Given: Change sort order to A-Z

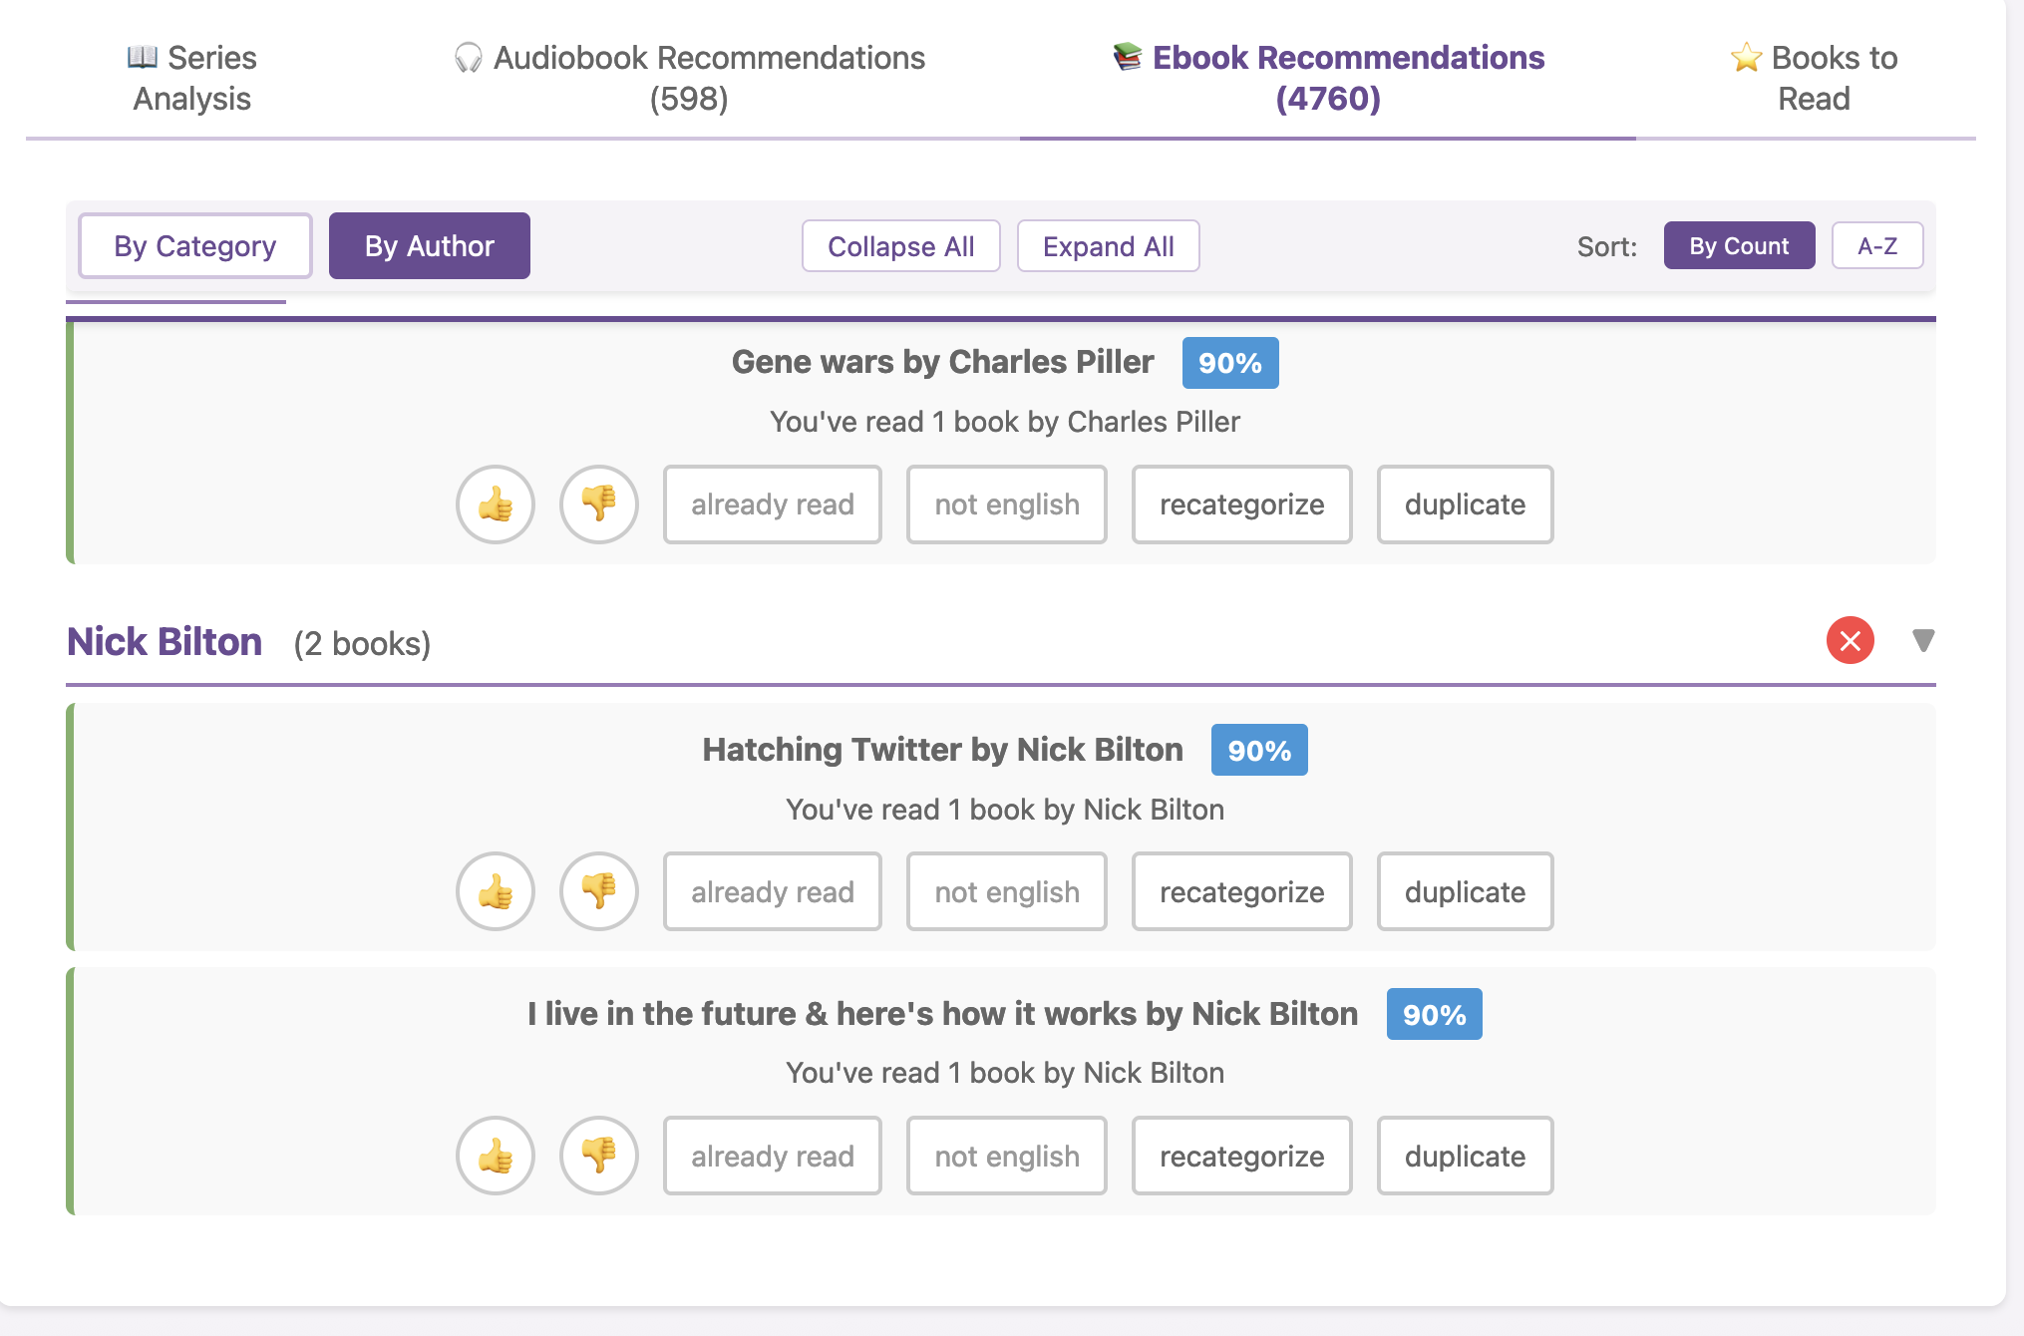Looking at the screenshot, I should [1877, 245].
